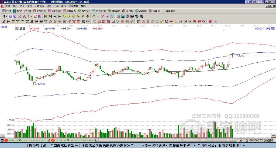Select the circled-cross target drawing tool
The height and width of the screenshot is (148, 276).
click(x=55, y=22)
